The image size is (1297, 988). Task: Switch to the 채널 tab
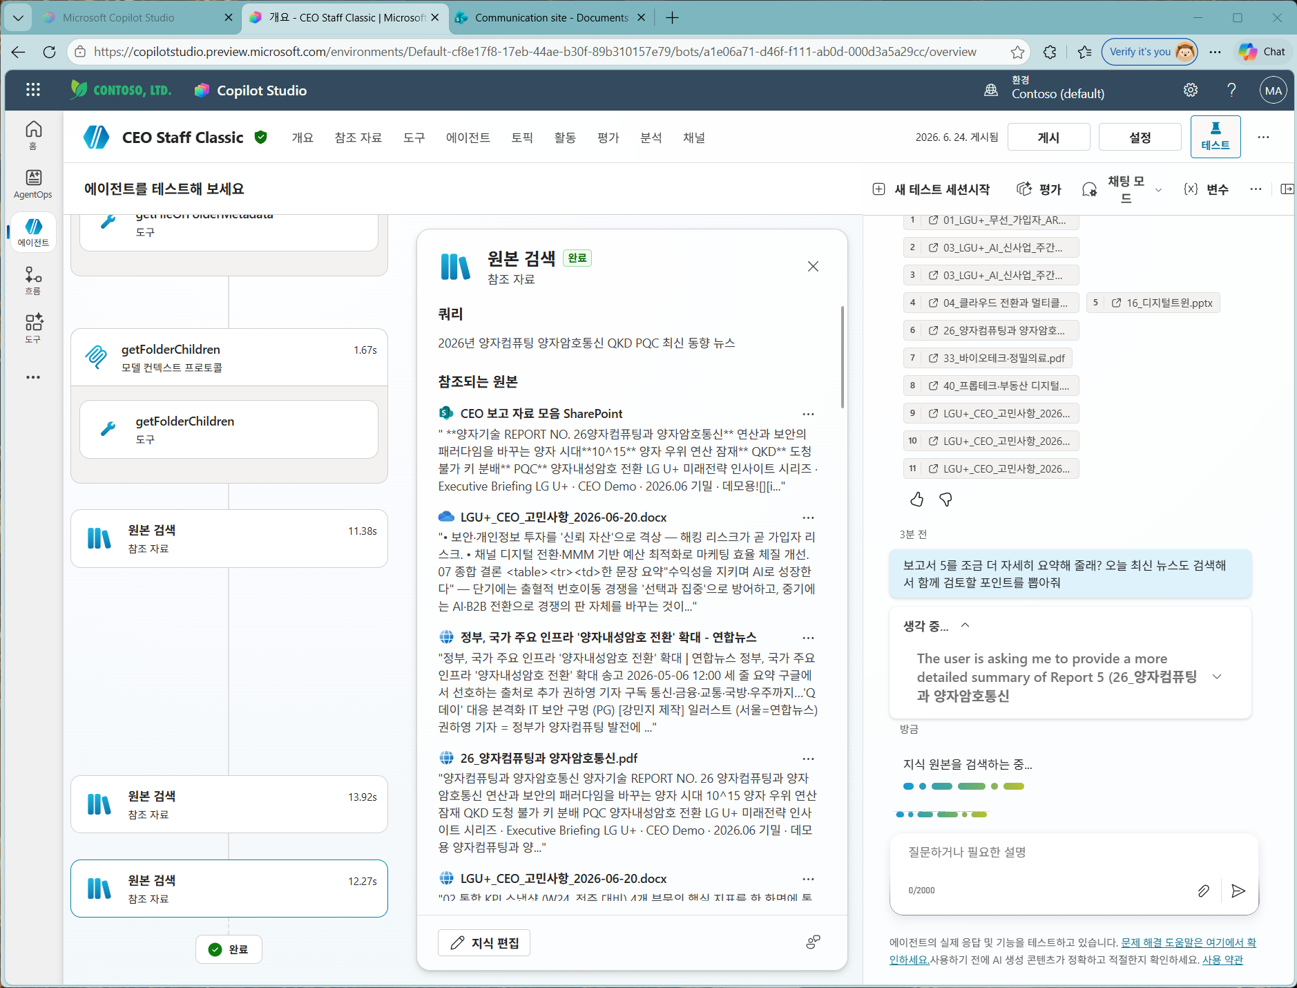(x=694, y=137)
